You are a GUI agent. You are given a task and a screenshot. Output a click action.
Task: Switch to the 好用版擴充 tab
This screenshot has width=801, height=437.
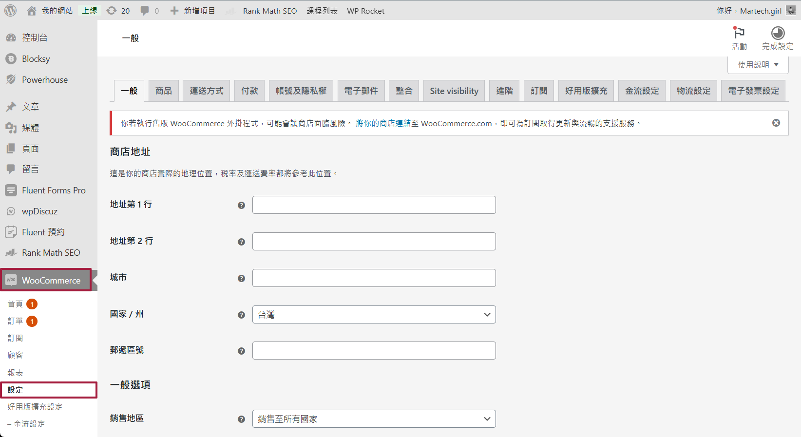pyautogui.click(x=586, y=91)
